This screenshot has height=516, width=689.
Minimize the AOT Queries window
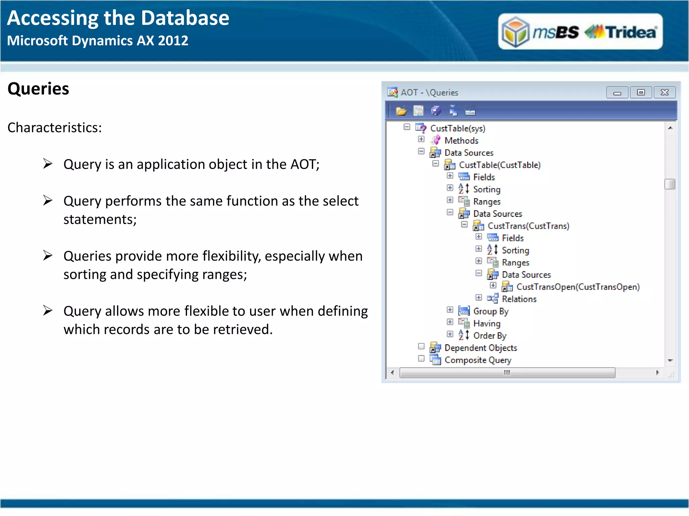point(617,92)
